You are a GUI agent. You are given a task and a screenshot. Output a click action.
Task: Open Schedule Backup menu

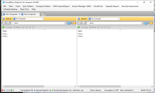tap(10, 9)
